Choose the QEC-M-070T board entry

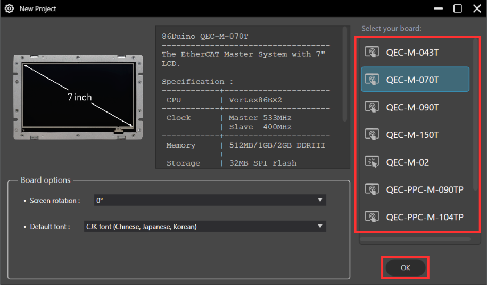click(415, 79)
